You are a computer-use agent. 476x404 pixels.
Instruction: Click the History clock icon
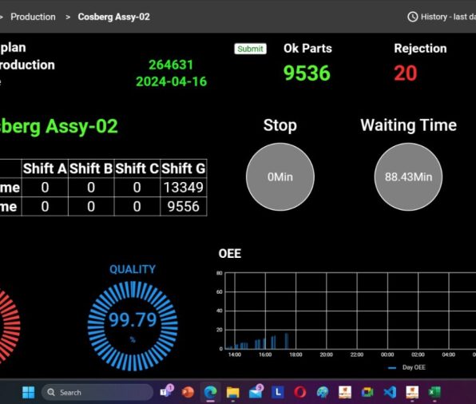coord(413,17)
